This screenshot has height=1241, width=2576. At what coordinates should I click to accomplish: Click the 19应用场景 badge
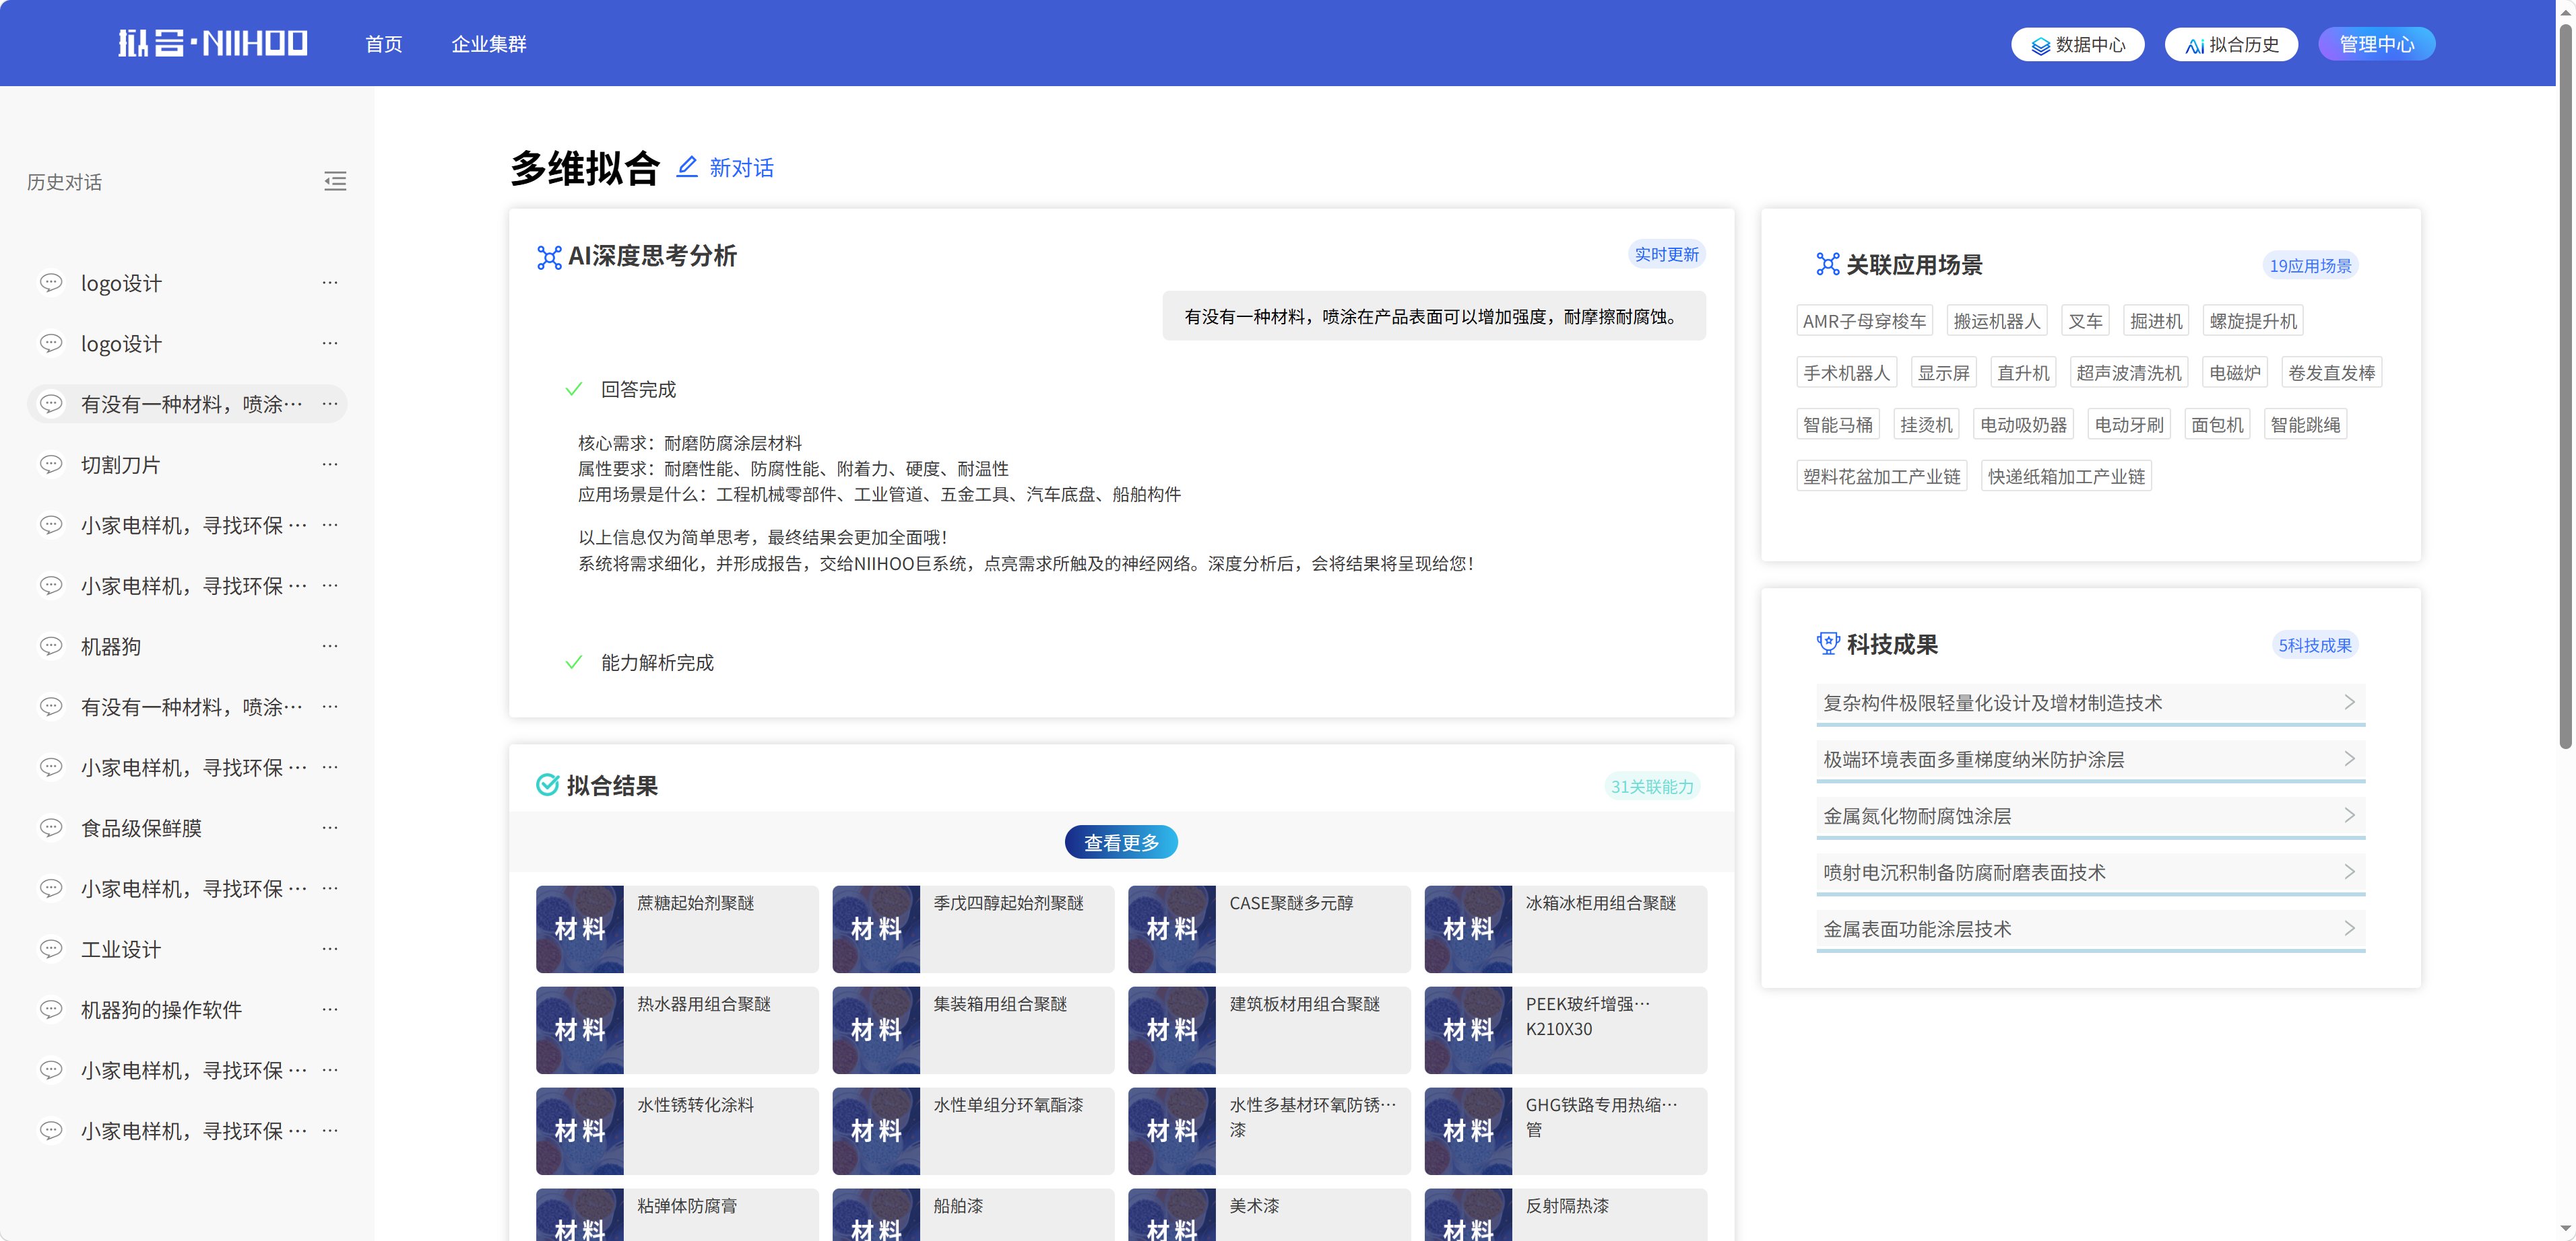(2310, 266)
